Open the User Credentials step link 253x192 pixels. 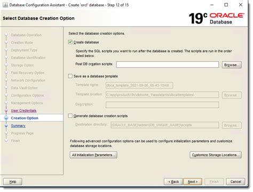point(23,110)
